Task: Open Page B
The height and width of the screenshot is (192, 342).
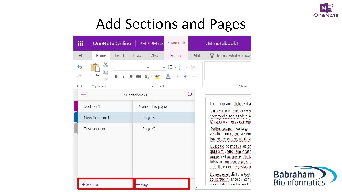Action: (164, 118)
